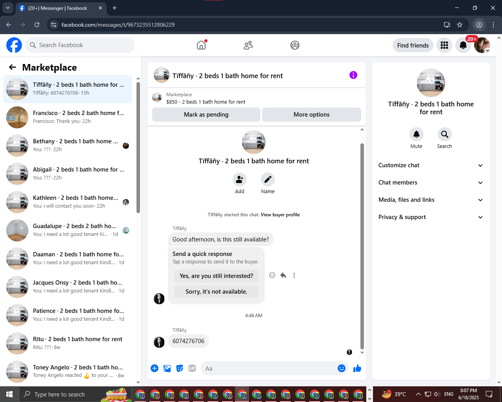Send quick reply Yes, are you still interested?
This screenshot has width=502, height=402.
(x=216, y=276)
